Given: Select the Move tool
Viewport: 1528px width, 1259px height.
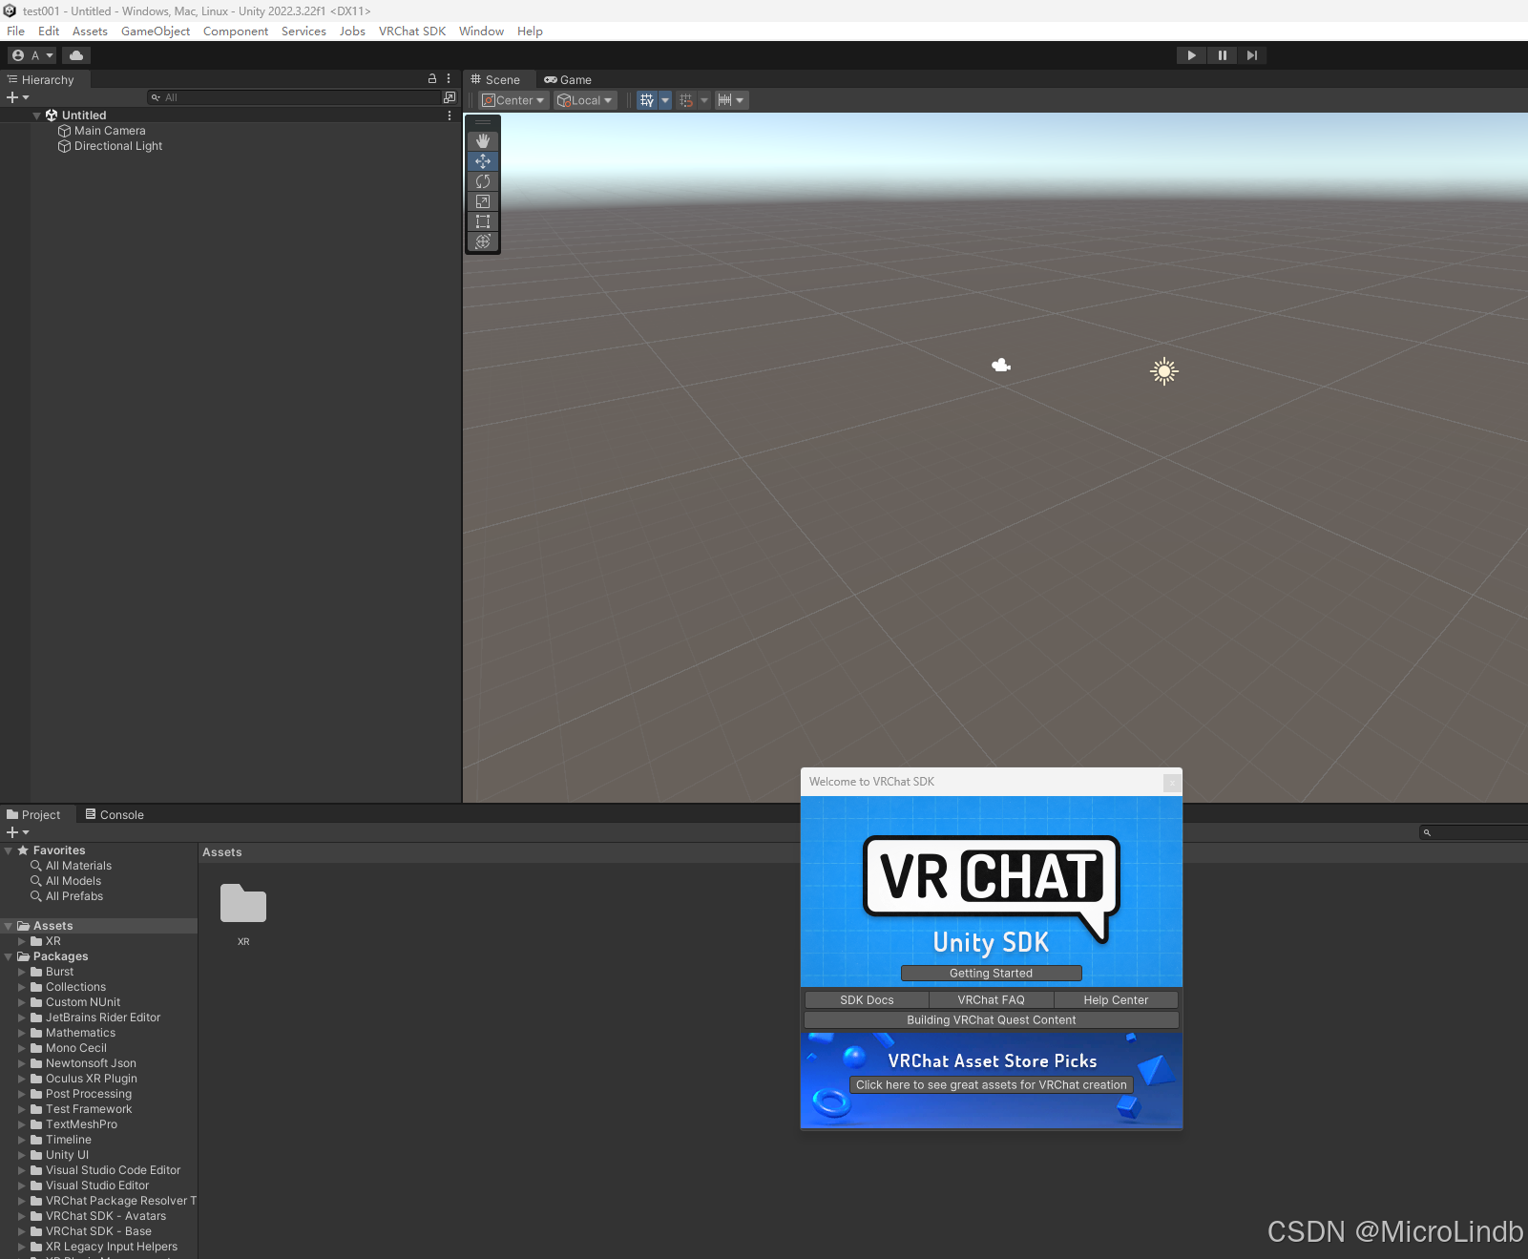Looking at the screenshot, I should click(483, 161).
